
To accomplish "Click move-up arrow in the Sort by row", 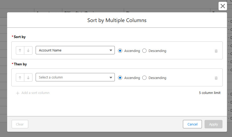I will 20,50.
